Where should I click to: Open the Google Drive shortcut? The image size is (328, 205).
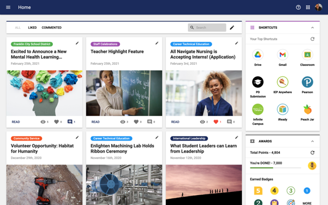[258, 55]
